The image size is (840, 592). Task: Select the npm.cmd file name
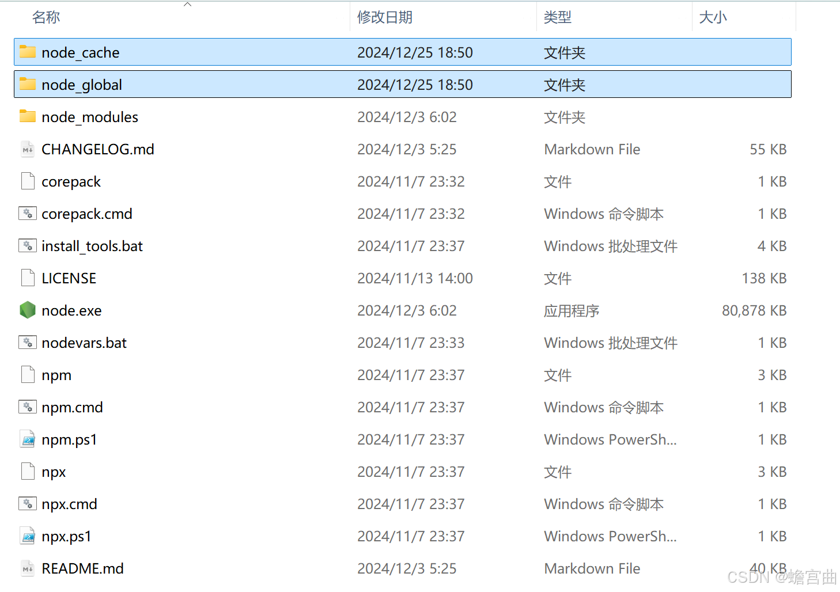pos(73,407)
